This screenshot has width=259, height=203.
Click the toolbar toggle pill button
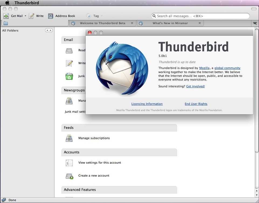(x=254, y=9)
